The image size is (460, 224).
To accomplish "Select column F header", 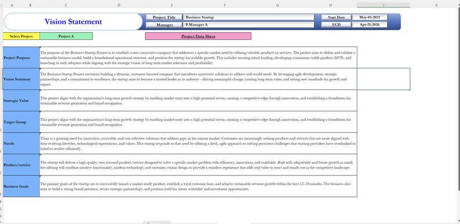I will point(225,5).
